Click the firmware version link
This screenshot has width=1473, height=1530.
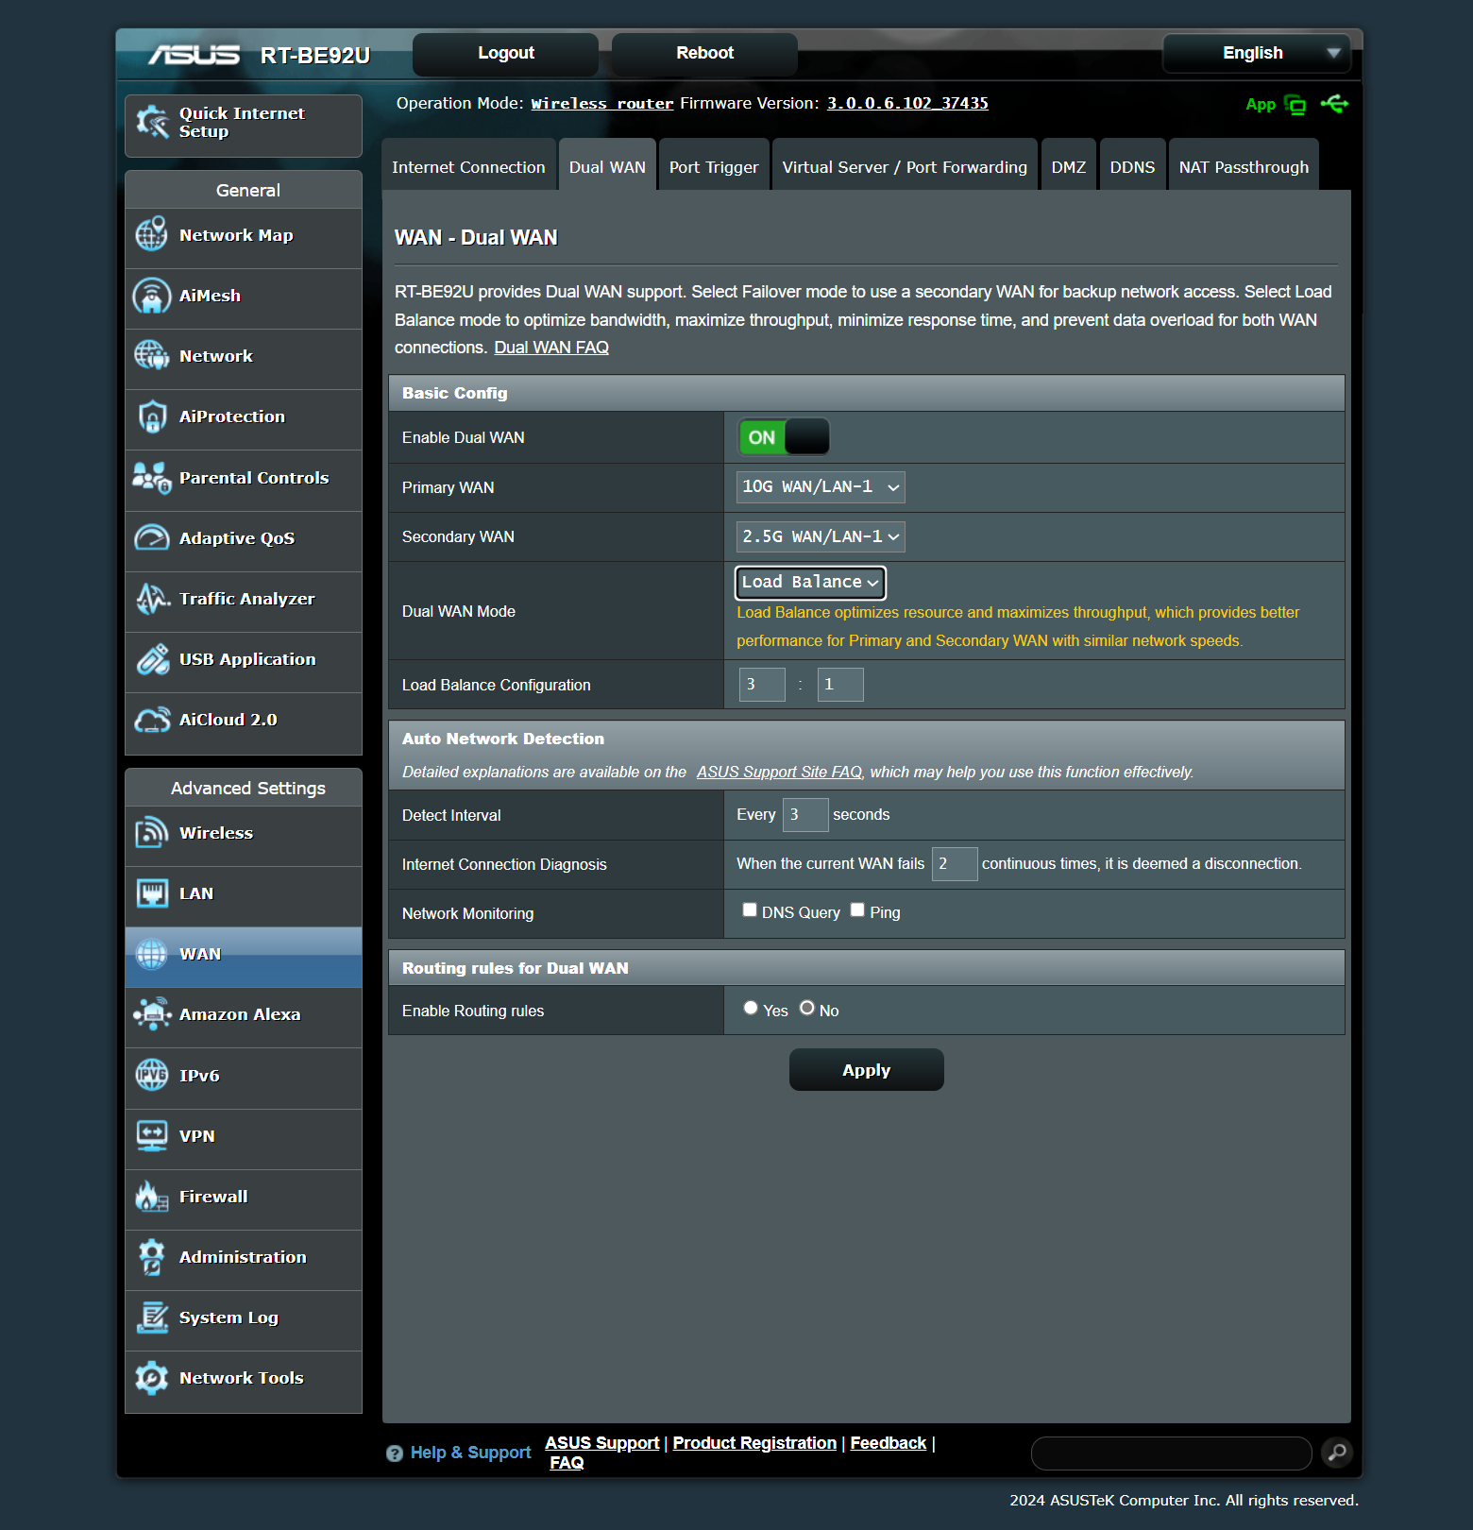[907, 103]
